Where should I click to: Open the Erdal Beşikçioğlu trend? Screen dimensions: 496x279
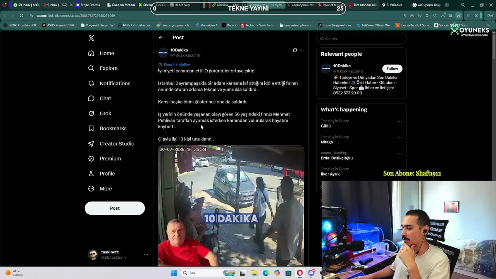337,158
